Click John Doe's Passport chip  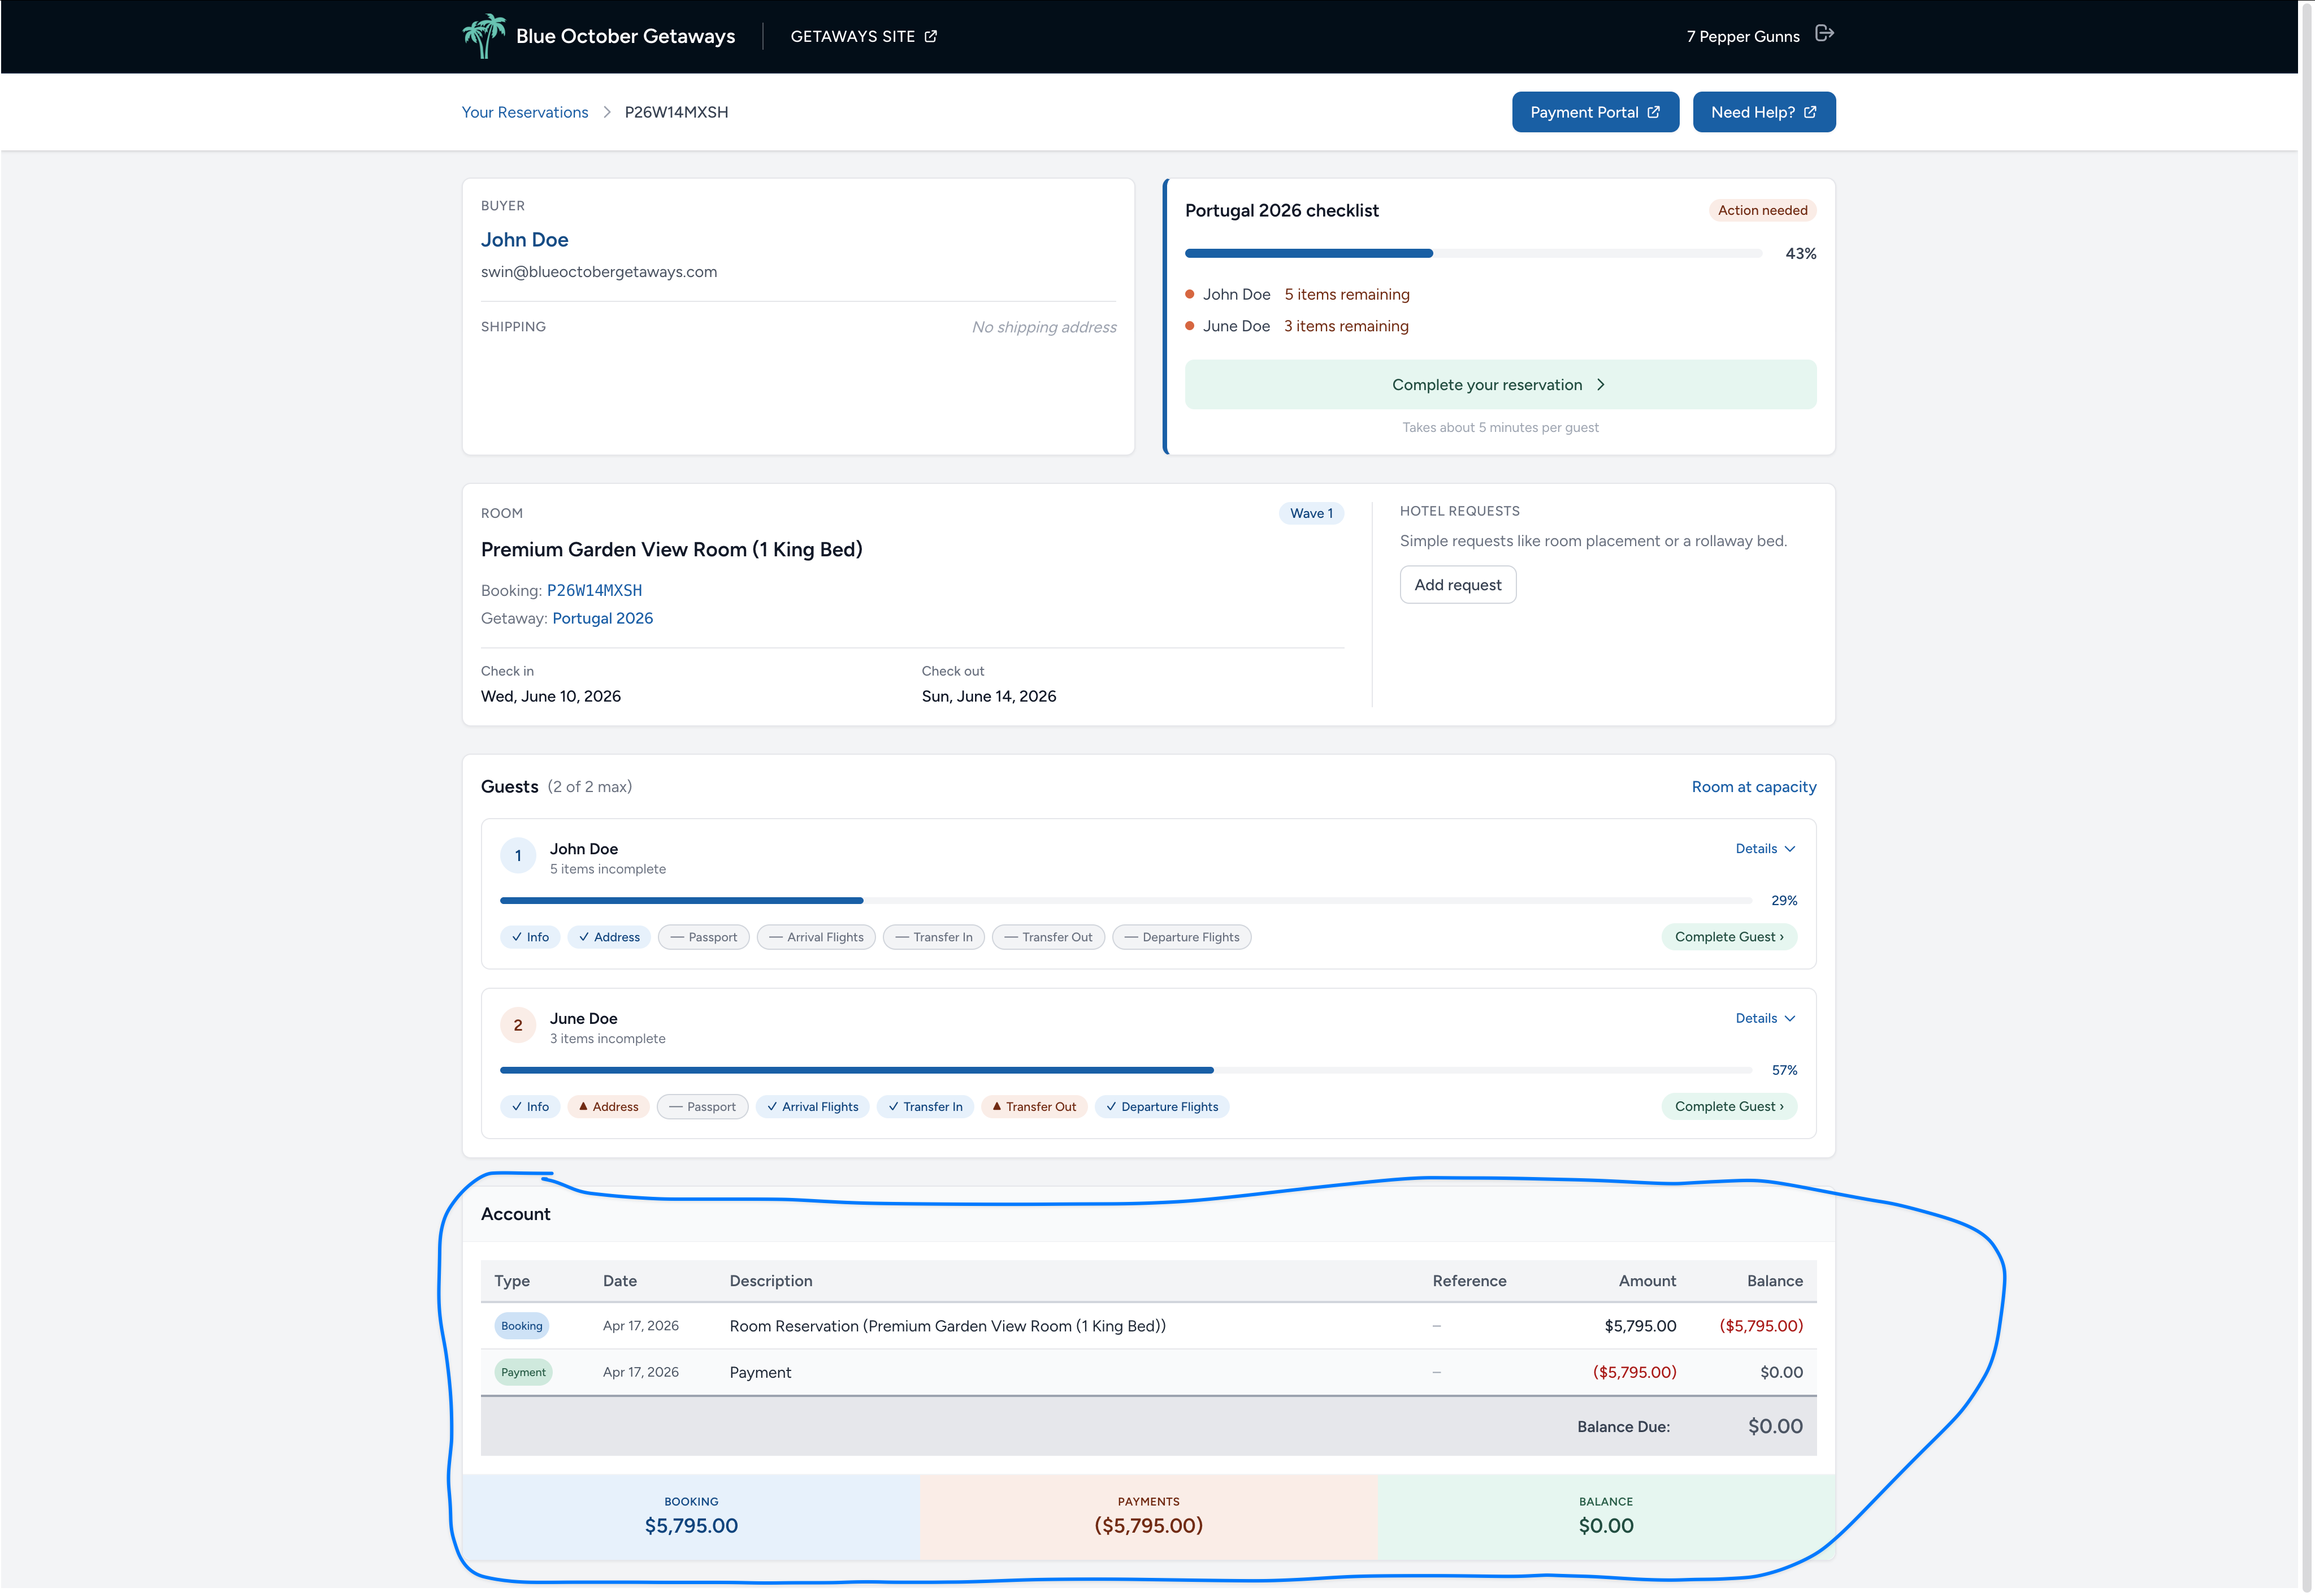pos(704,938)
